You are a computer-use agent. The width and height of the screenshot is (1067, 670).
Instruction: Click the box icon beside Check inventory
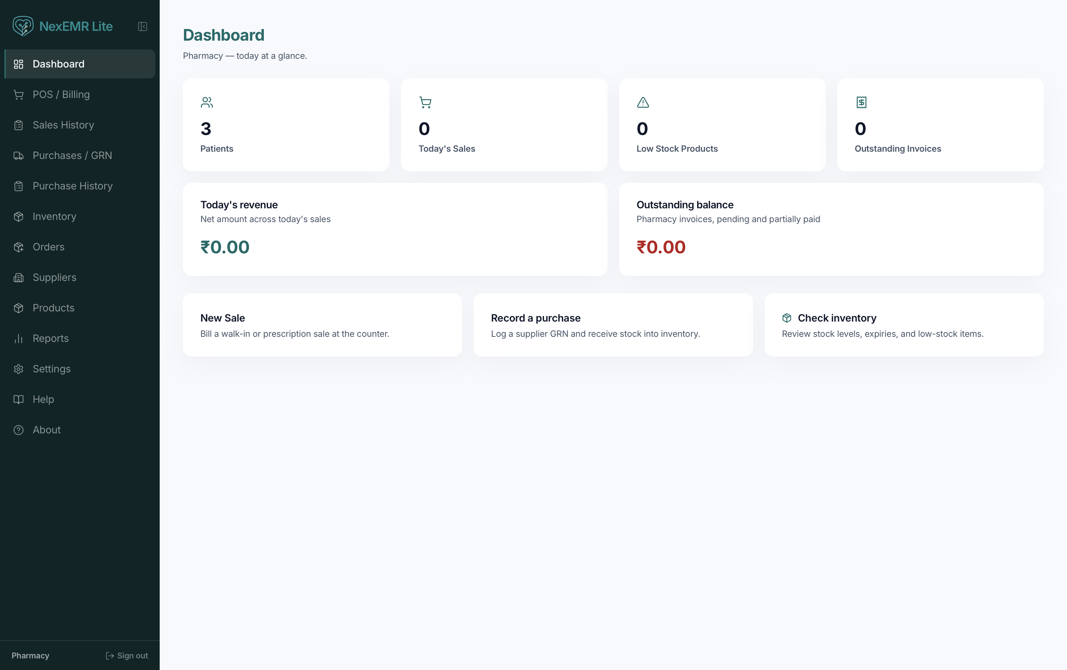[786, 318]
